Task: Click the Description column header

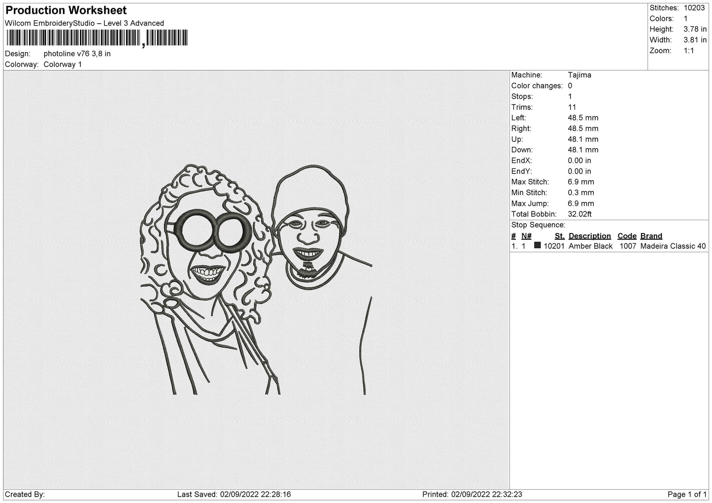Action: pos(589,236)
